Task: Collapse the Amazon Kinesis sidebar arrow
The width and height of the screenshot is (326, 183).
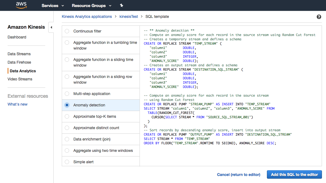Action: [x=51, y=27]
